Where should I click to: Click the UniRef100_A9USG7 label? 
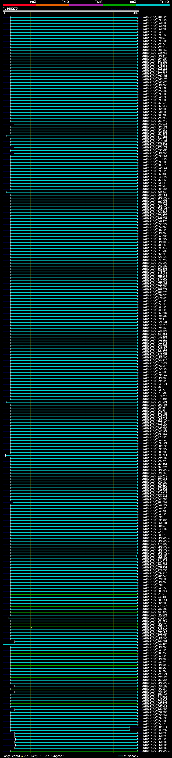pos(154,689)
